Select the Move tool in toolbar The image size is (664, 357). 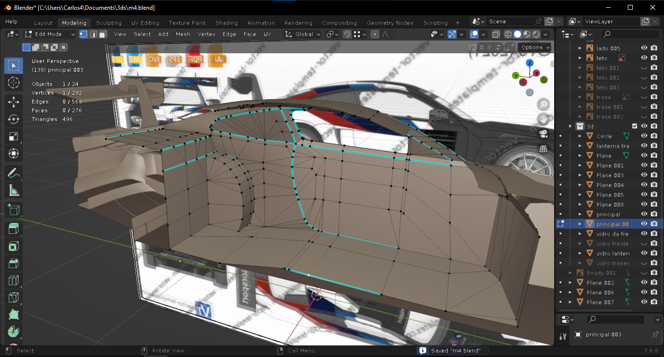[x=14, y=102]
